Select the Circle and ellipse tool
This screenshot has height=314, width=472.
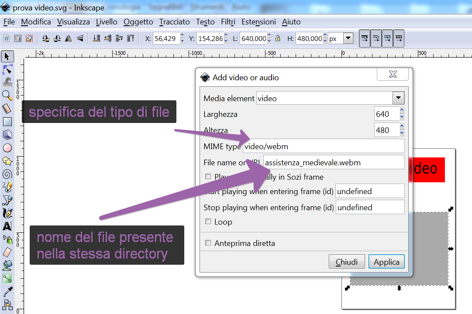(7, 148)
